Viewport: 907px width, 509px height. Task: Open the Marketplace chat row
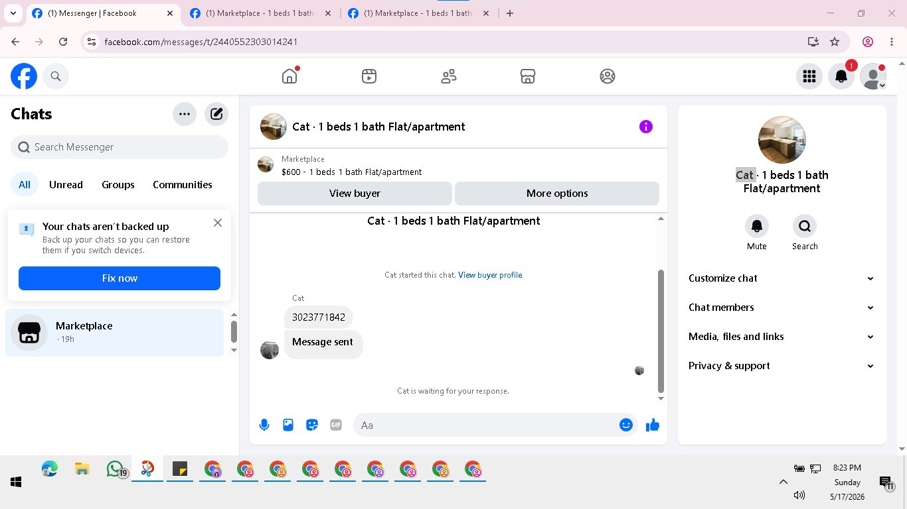pyautogui.click(x=115, y=333)
